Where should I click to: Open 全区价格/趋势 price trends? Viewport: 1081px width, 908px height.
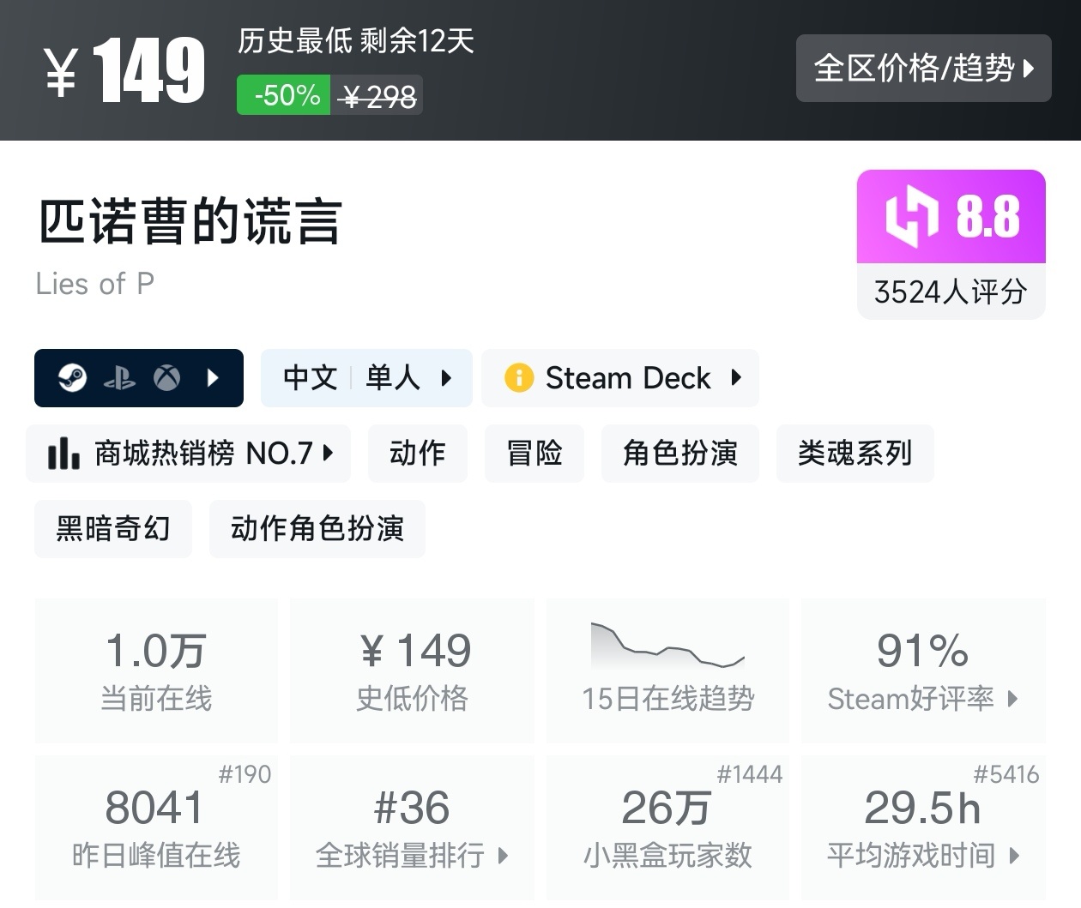[924, 69]
